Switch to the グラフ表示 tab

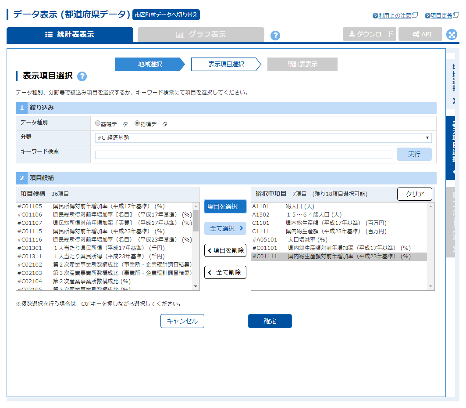[x=201, y=35]
